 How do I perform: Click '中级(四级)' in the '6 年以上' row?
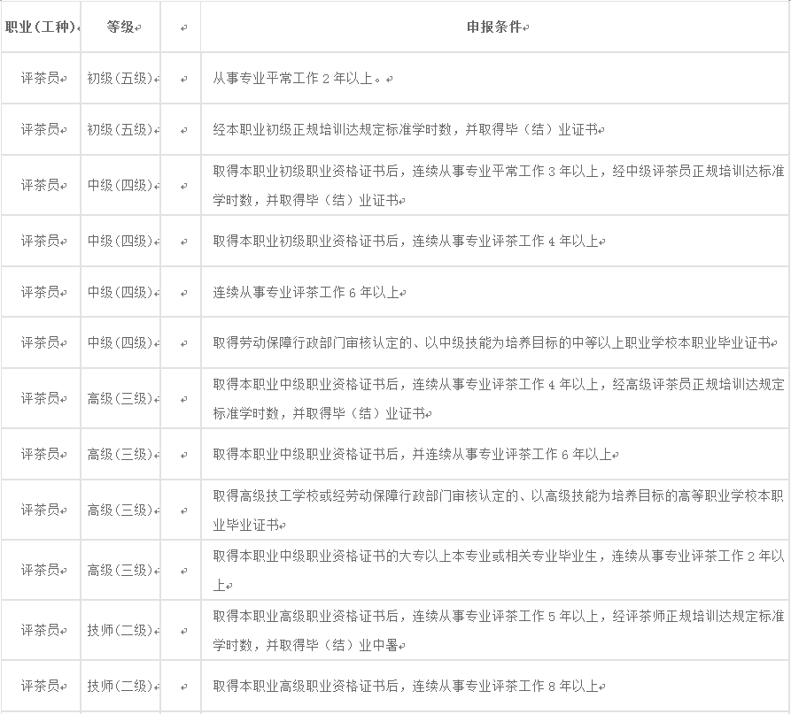click(x=120, y=292)
